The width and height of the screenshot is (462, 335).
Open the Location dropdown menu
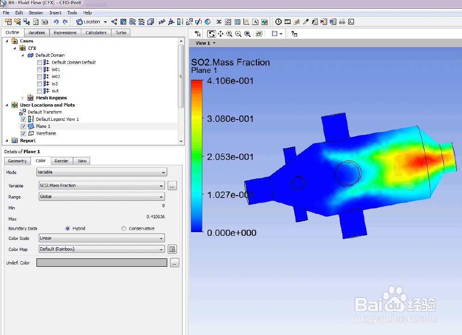click(105, 22)
